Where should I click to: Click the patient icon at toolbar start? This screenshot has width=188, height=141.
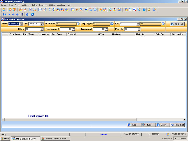(x=4, y=10)
